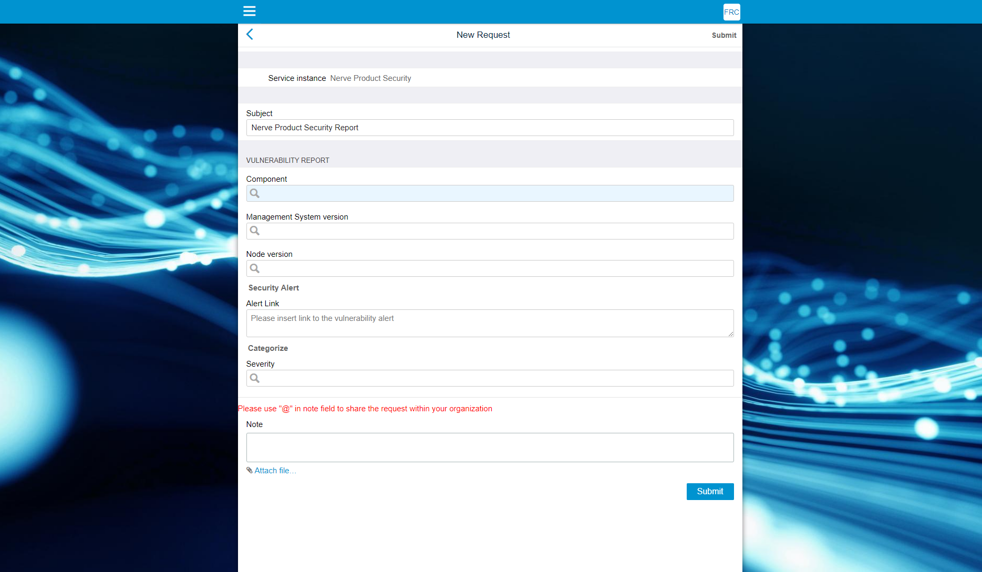The height and width of the screenshot is (572, 982).
Task: Click the Management System version magnifier icon
Action: pyautogui.click(x=255, y=231)
